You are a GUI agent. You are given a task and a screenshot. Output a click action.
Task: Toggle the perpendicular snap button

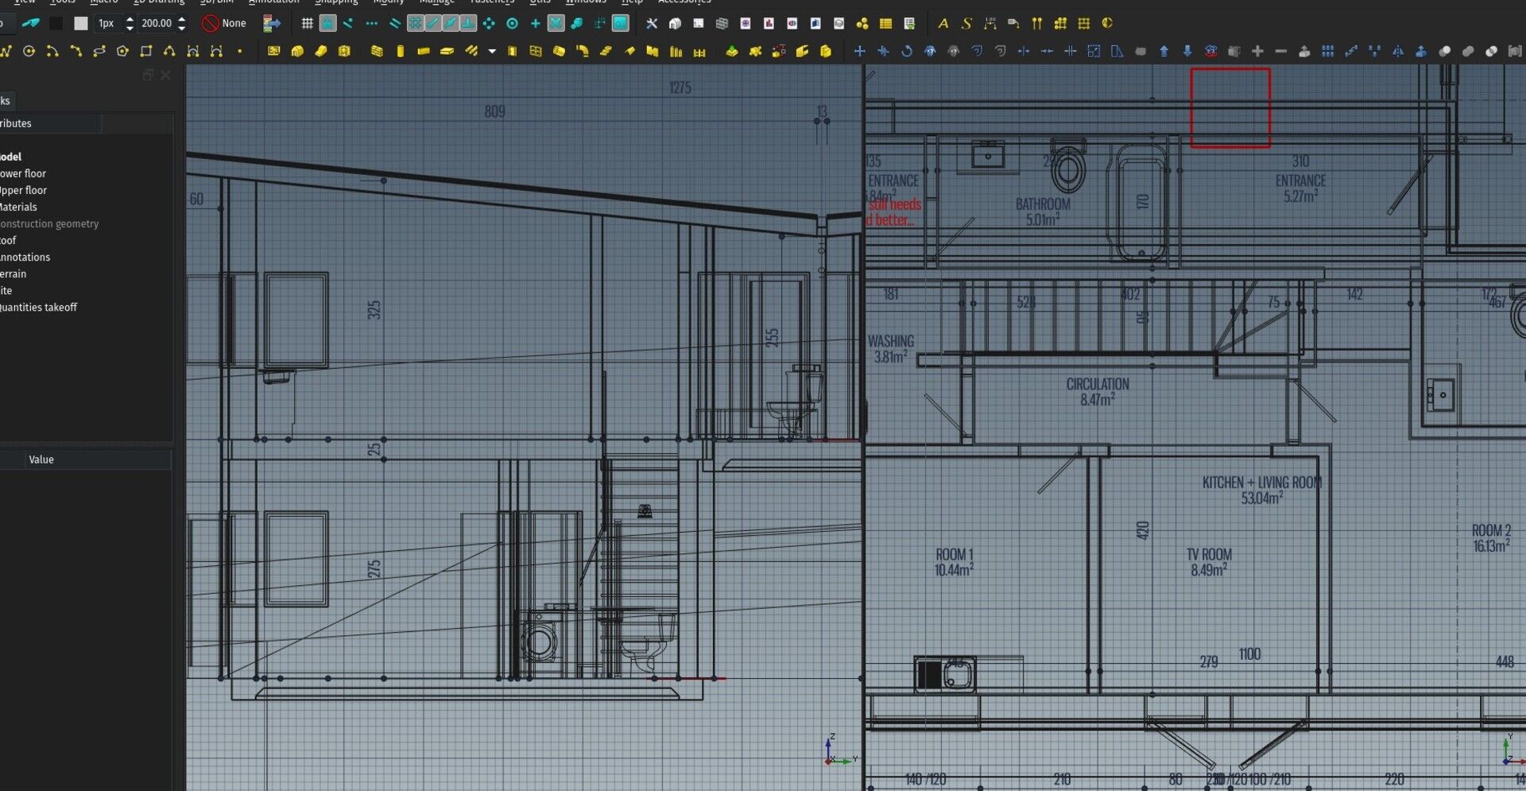pos(468,23)
